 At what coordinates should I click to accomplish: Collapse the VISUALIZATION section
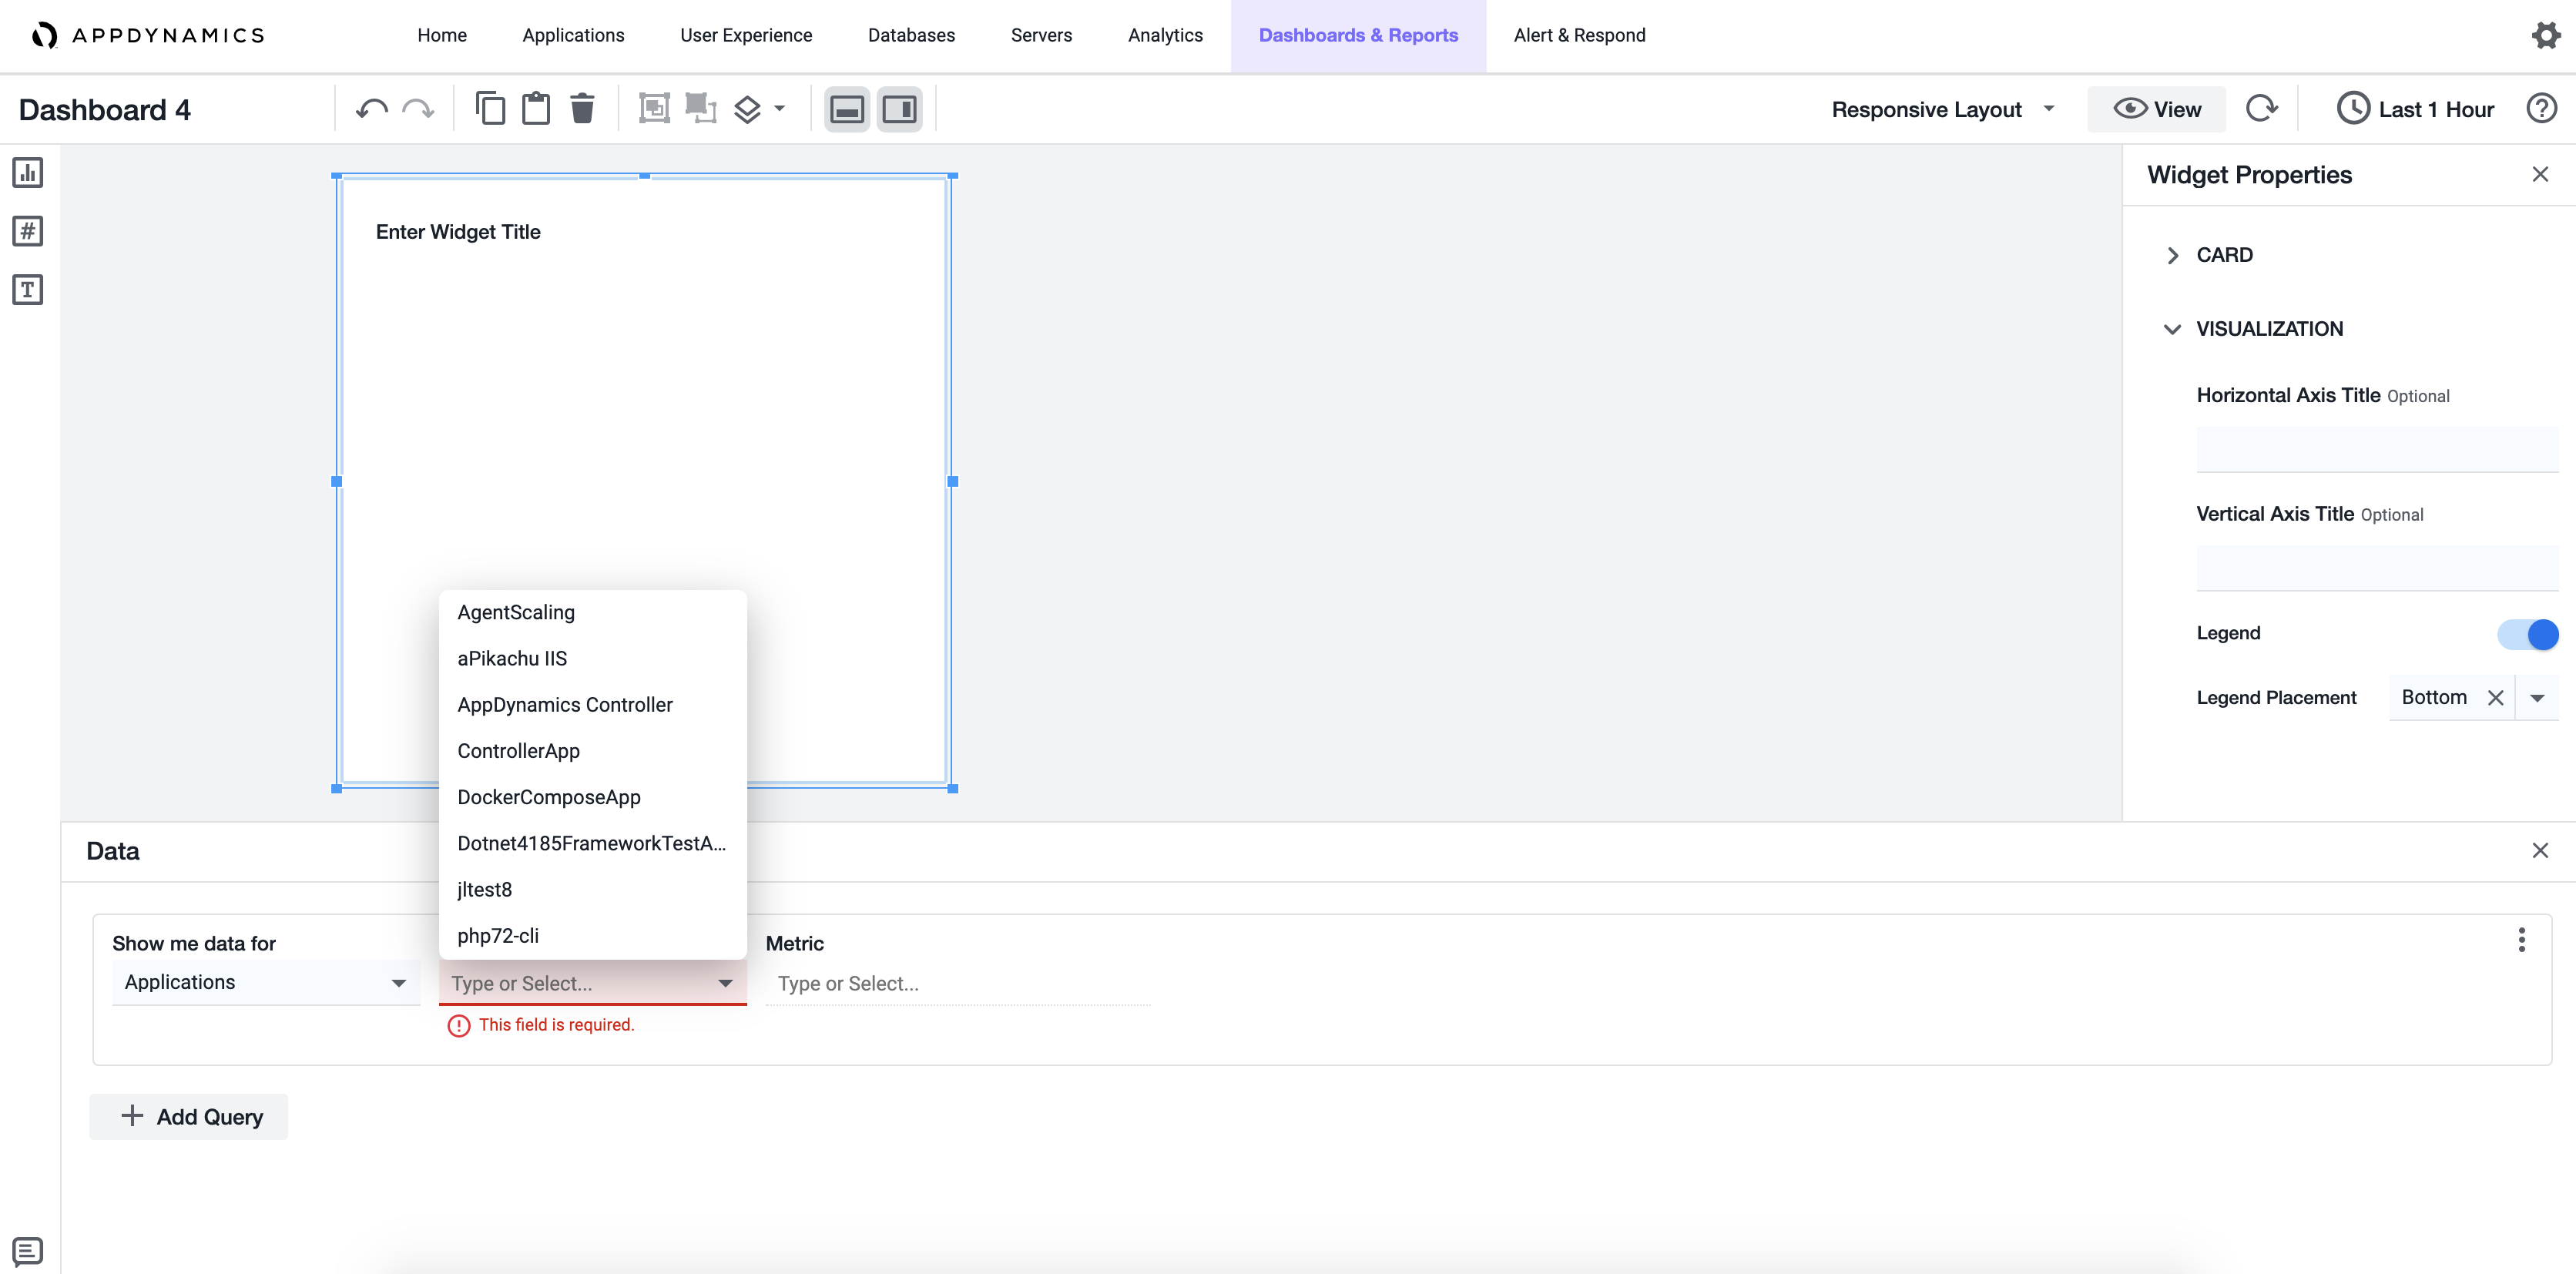coord(2253,329)
